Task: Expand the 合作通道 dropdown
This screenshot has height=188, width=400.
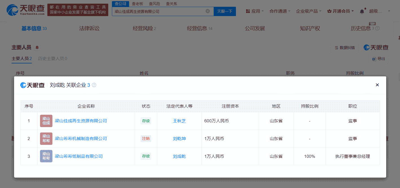Action: (280, 11)
